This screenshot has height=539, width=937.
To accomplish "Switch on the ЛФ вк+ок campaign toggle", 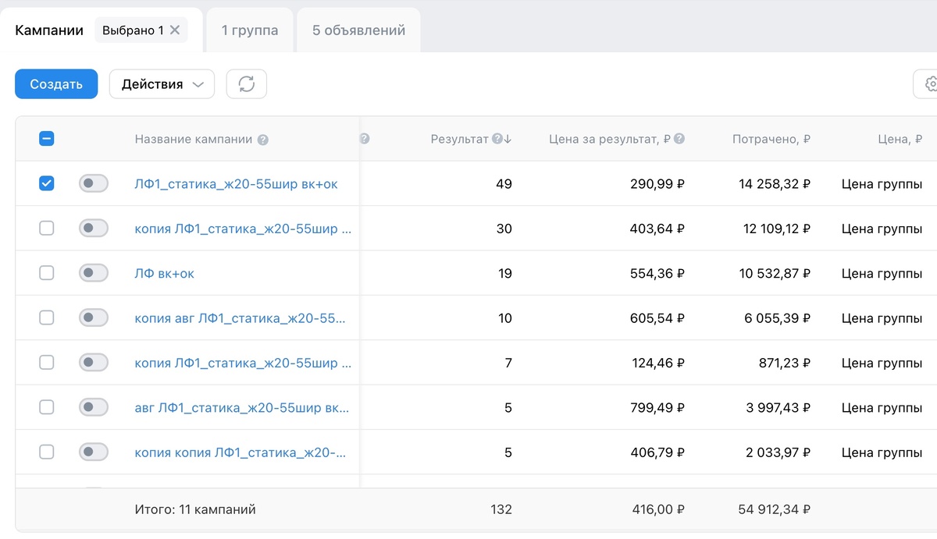I will coord(93,273).
